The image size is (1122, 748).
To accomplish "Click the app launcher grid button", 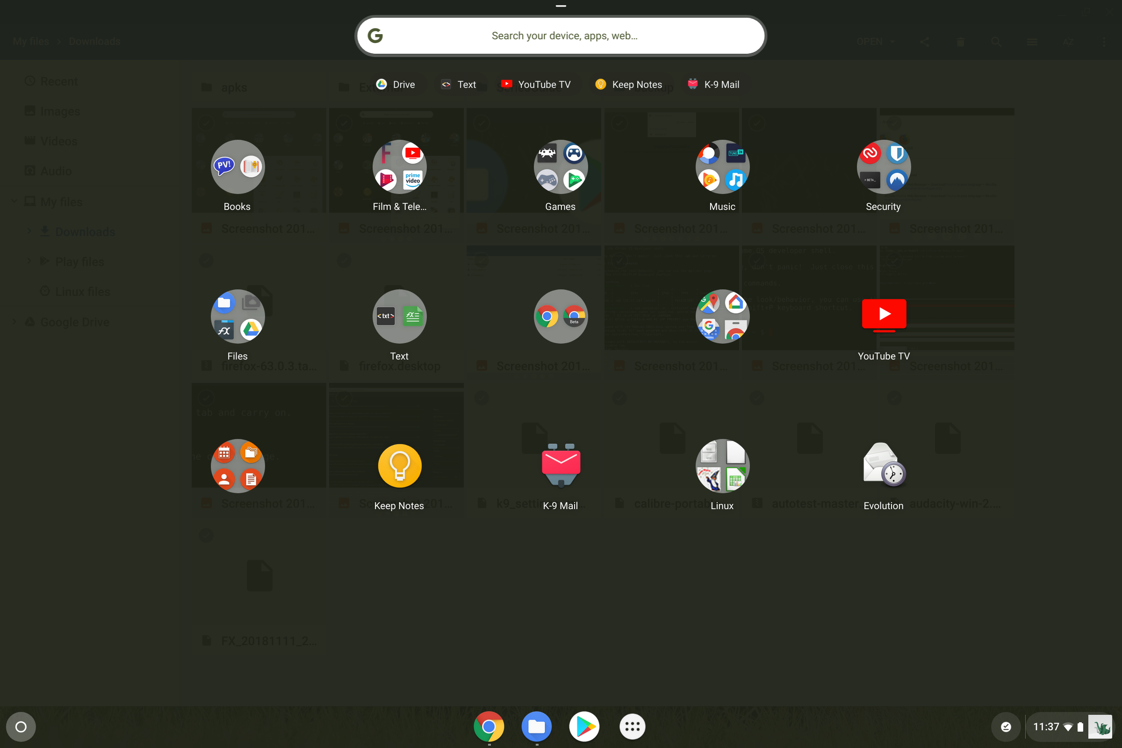I will click(632, 726).
